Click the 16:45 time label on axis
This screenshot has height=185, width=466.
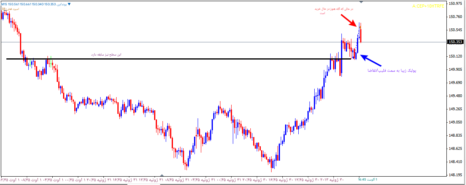tap(362, 179)
